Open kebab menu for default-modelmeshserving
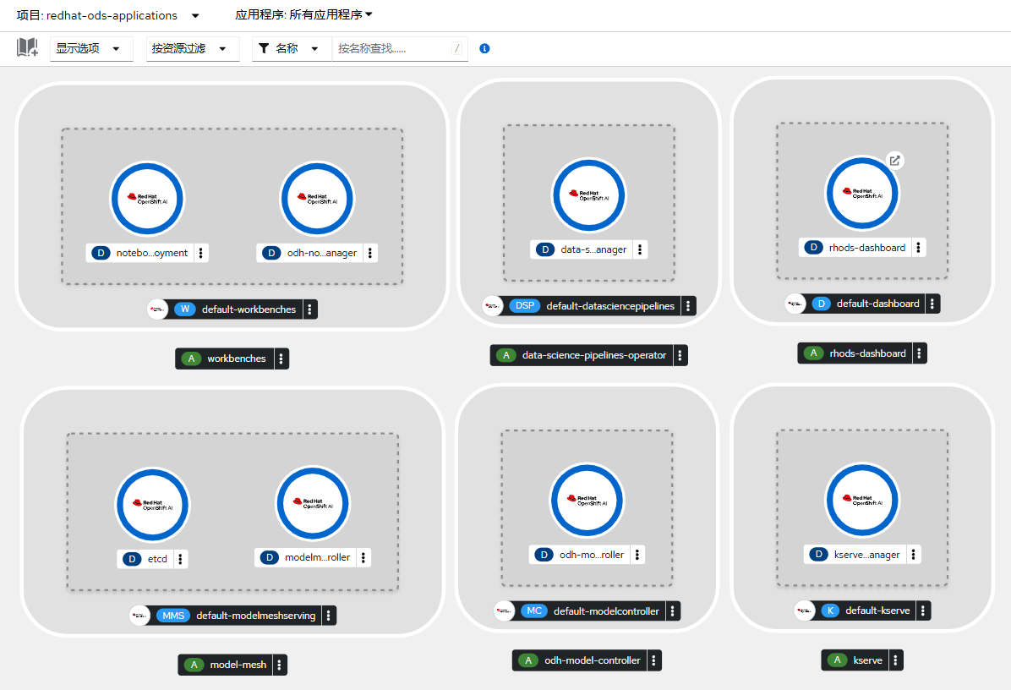 (329, 616)
